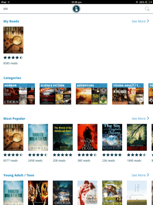Viewport: 153px width, 205px height.
Task: Tap star rating under My Reads Sherlock Holmes
Action: (x=13, y=58)
